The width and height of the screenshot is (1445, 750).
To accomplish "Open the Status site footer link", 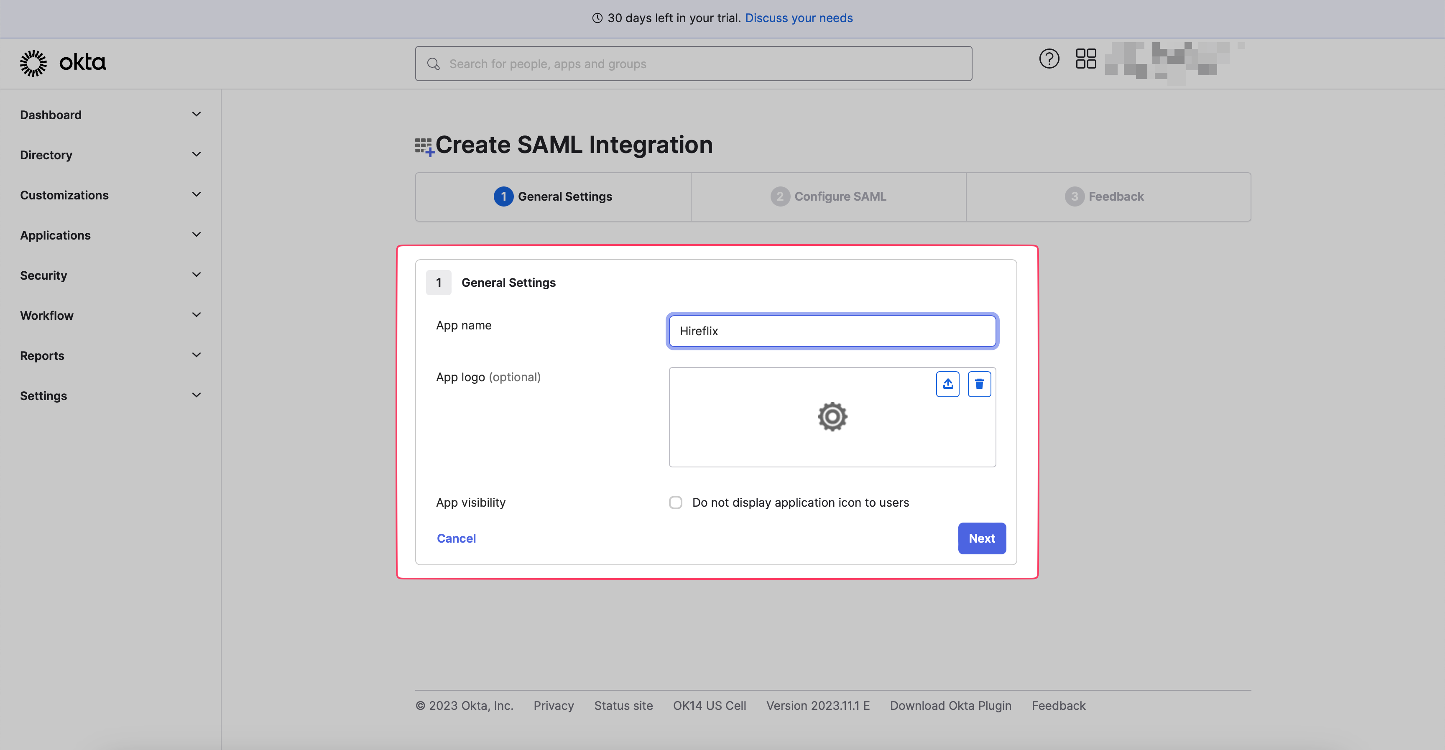I will click(623, 706).
